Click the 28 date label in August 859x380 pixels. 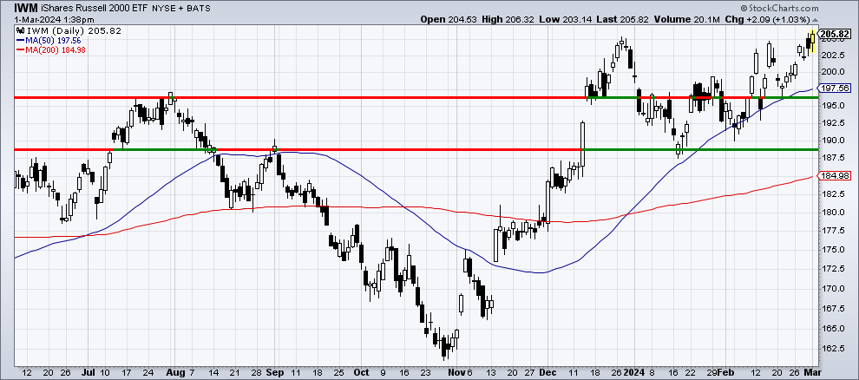(255, 372)
